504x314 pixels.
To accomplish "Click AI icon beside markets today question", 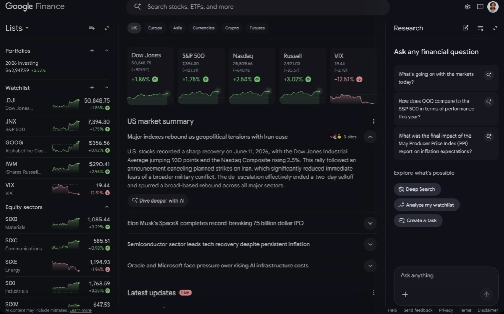I will point(489,75).
